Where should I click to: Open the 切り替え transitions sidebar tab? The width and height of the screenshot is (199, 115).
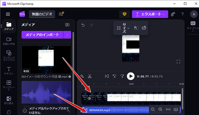tap(9, 100)
